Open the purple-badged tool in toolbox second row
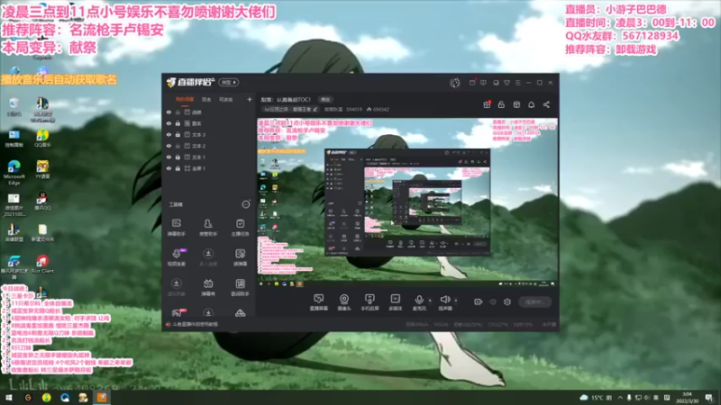The image size is (721, 405). tap(176, 256)
